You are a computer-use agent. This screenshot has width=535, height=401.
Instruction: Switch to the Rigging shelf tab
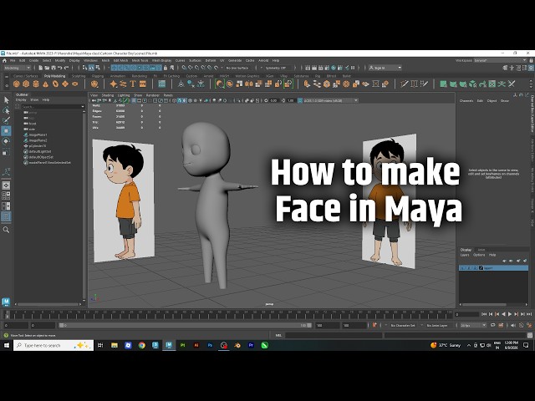click(x=98, y=76)
